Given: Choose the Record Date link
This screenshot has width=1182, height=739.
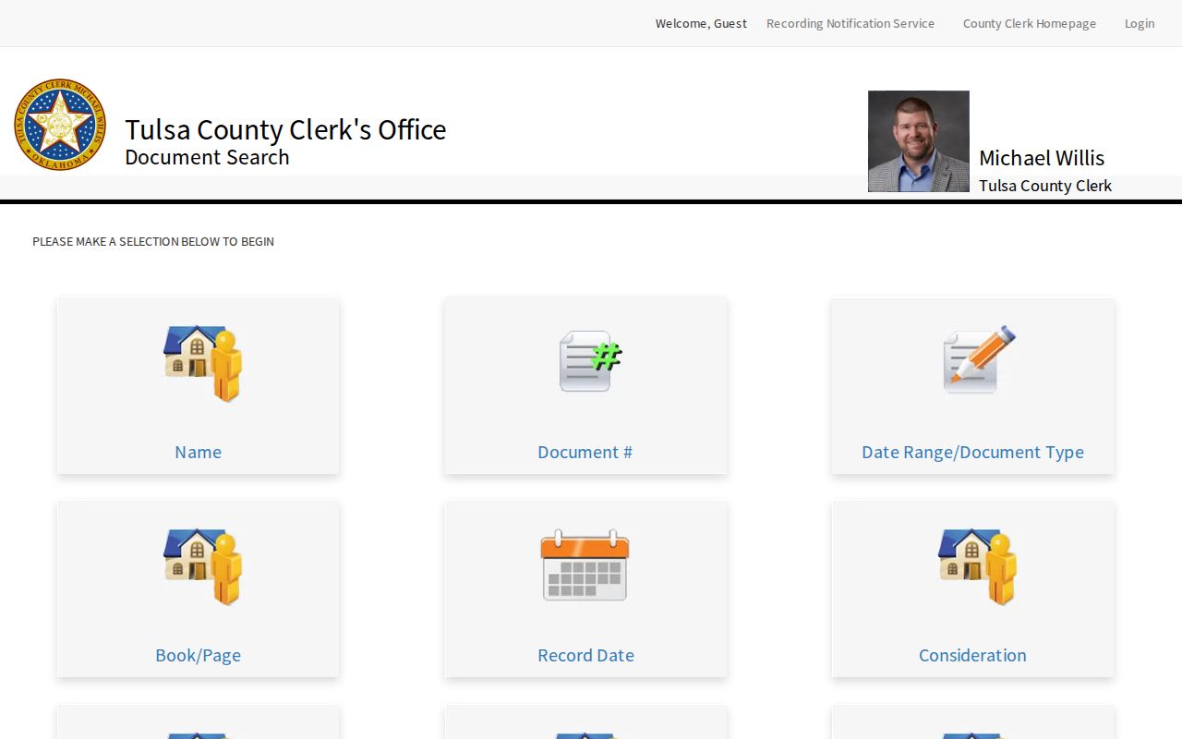Looking at the screenshot, I should pyautogui.click(x=585, y=655).
